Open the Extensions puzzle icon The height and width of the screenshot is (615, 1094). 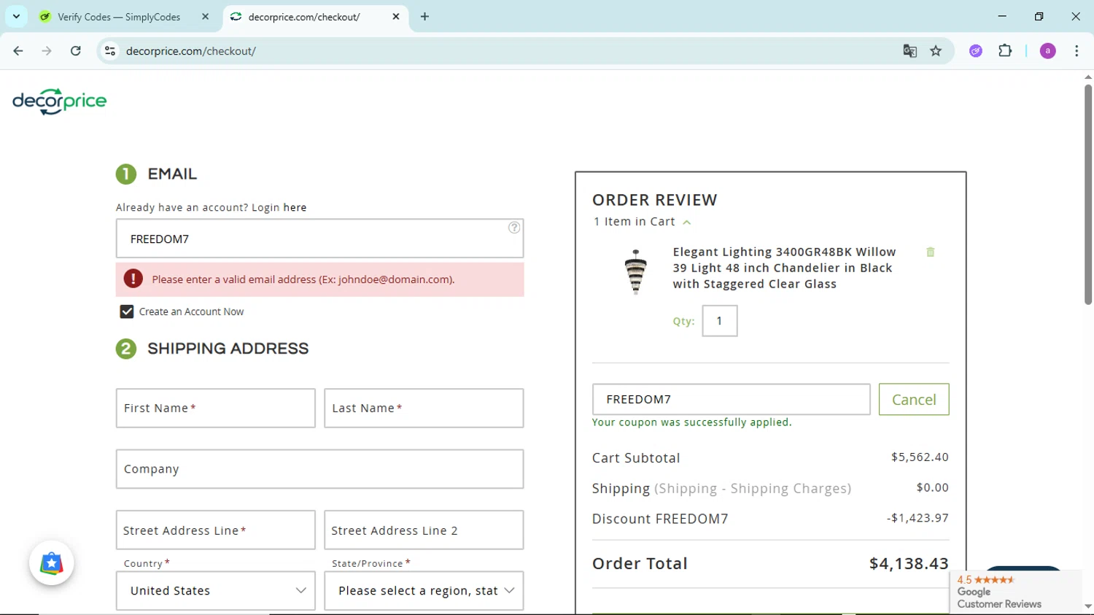(1005, 51)
